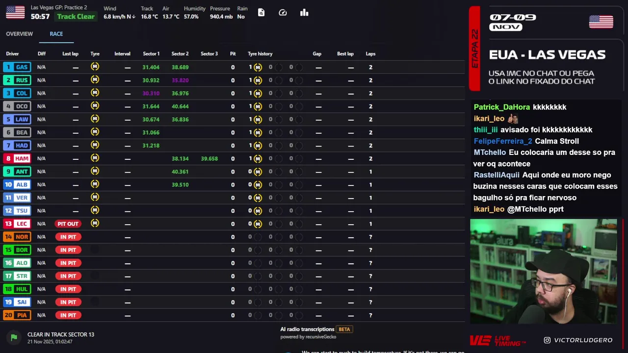Click the IN PIT badge for PIA
628x353 pixels.
coord(68,315)
